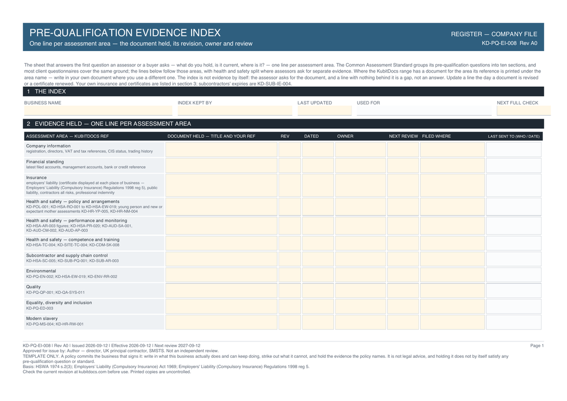Click Filed Where cell for competence and training

point(452,243)
